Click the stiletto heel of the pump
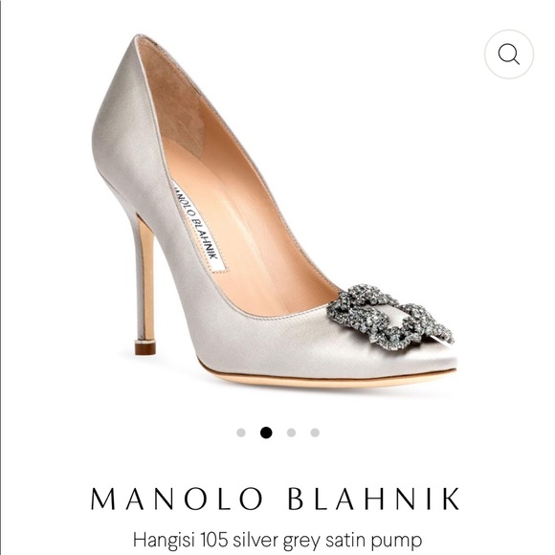The height and width of the screenshot is (555, 555). (x=144, y=283)
